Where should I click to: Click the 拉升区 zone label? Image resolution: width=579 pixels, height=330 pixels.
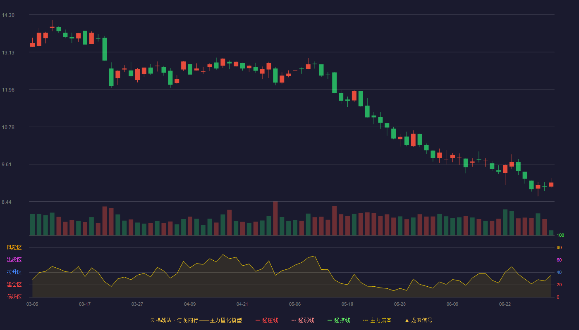[14, 272]
